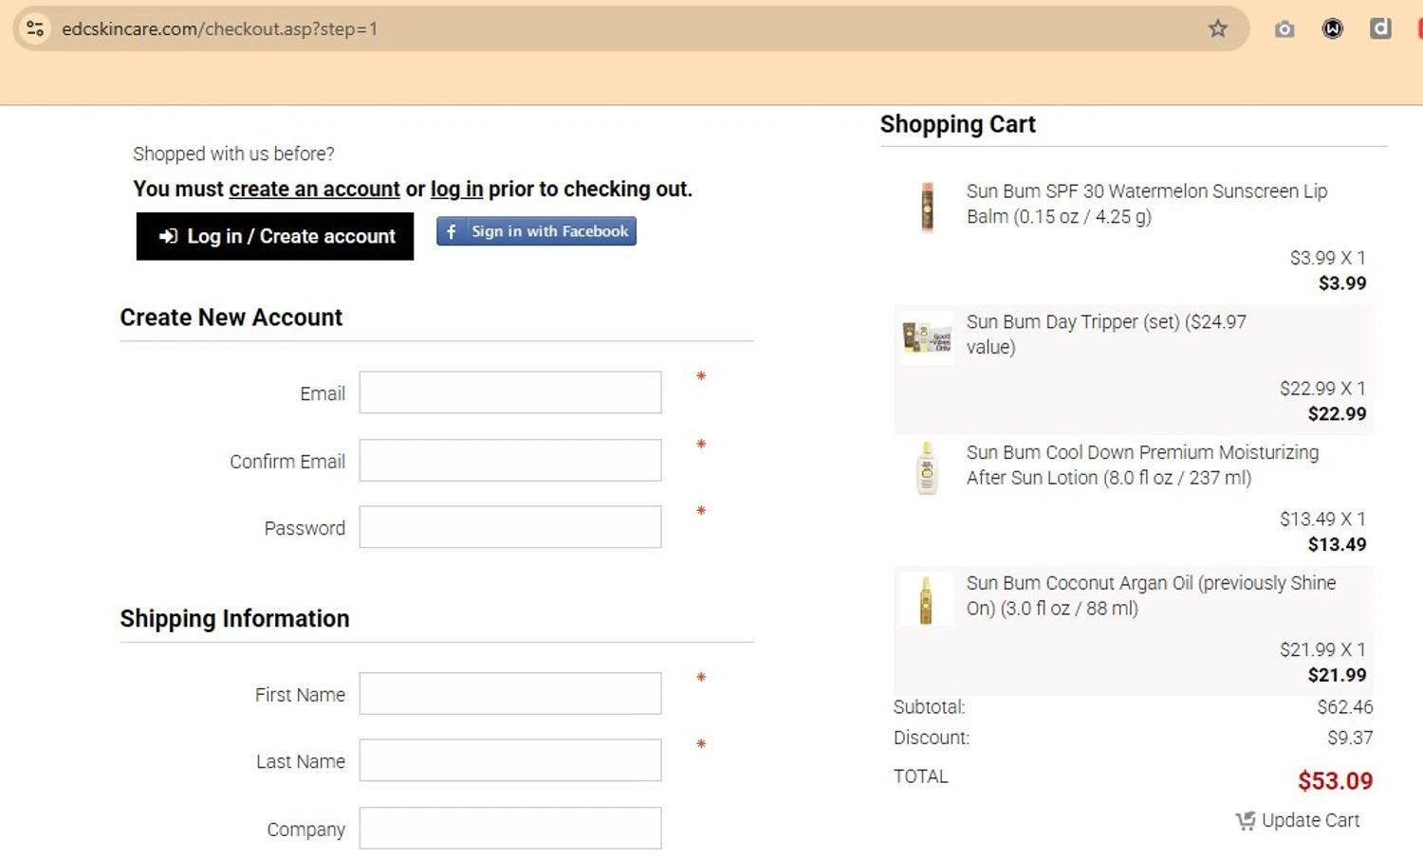This screenshot has width=1423, height=857.
Task: Click the 'Shipping Information' heading
Action: point(234,619)
